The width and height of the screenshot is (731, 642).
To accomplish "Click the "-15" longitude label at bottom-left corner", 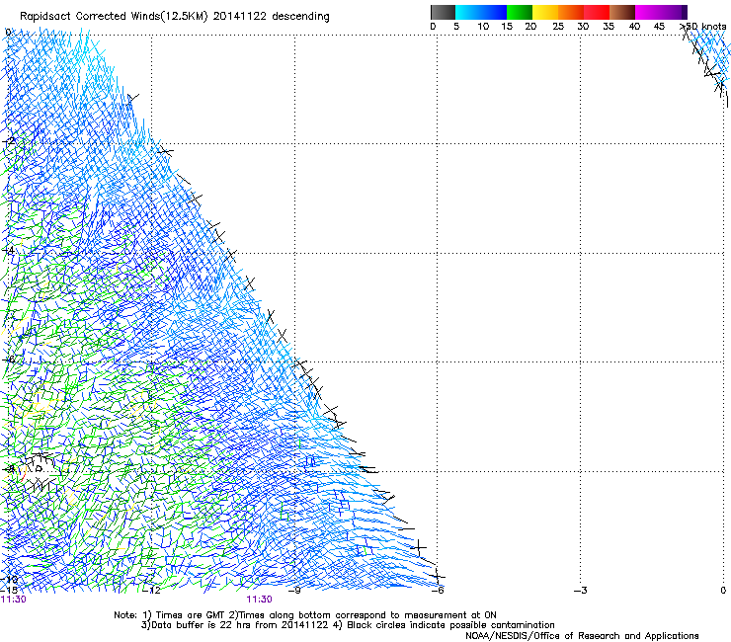I will (9, 591).
